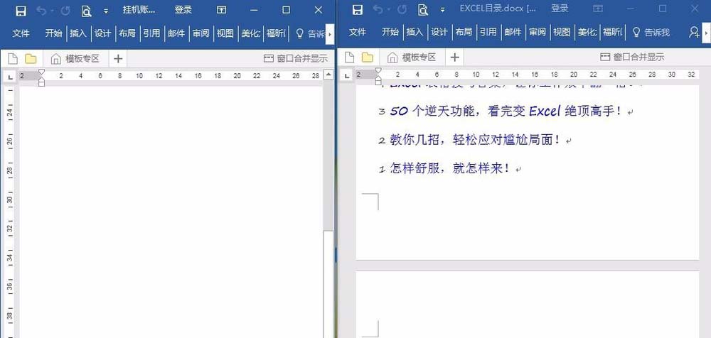The image size is (711, 338).
Task: Save the left Word document via the Save icon
Action: (21, 11)
